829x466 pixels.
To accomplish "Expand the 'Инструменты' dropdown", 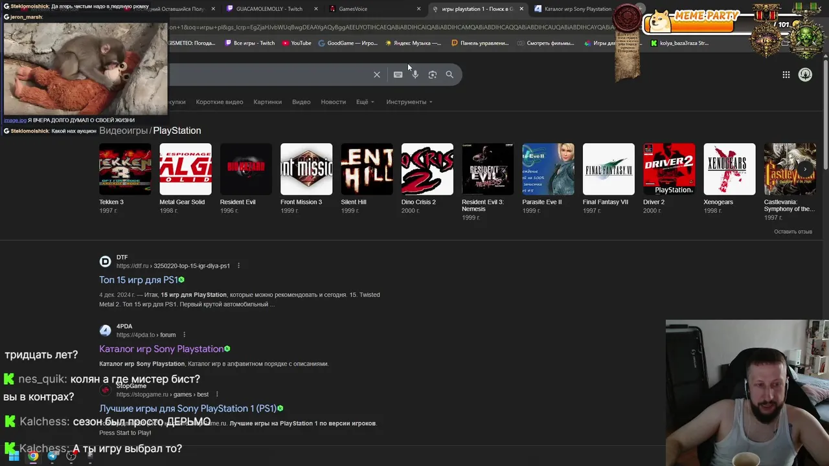I will point(409,102).
